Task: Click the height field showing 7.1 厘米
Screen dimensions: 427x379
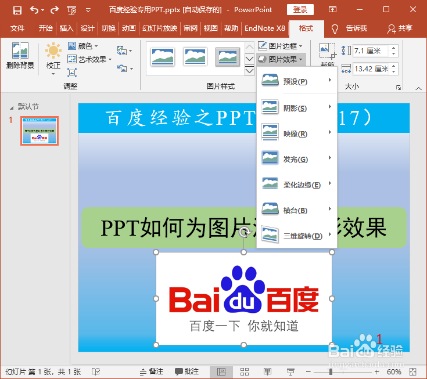Action: (x=371, y=51)
